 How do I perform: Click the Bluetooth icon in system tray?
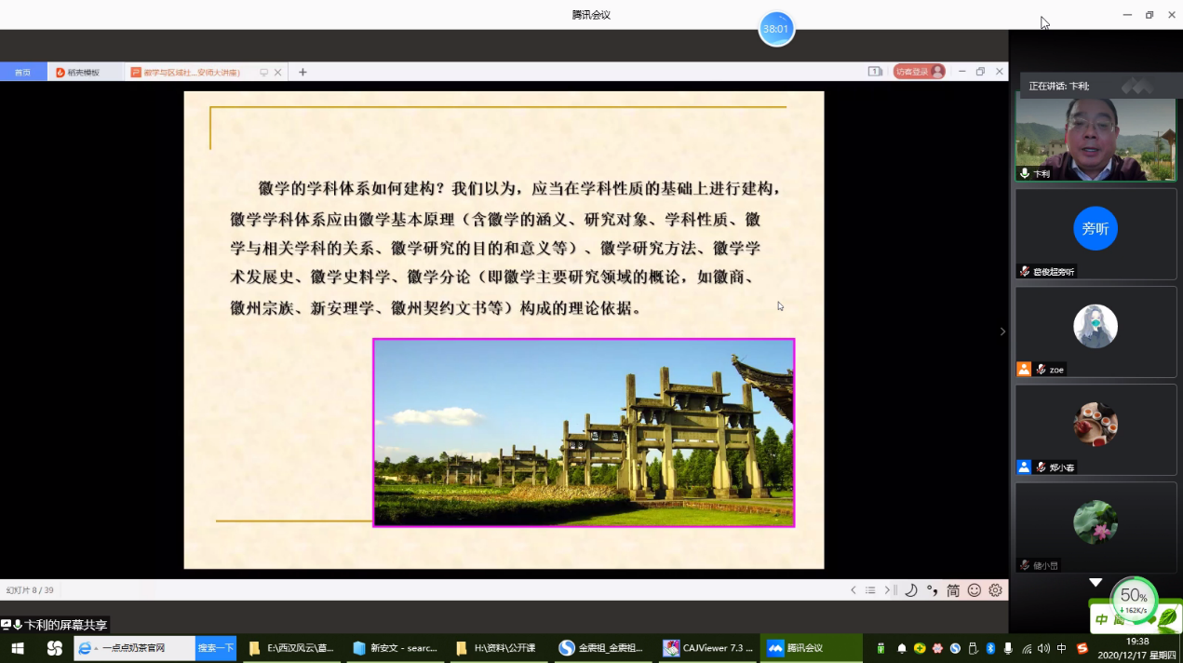click(x=990, y=648)
